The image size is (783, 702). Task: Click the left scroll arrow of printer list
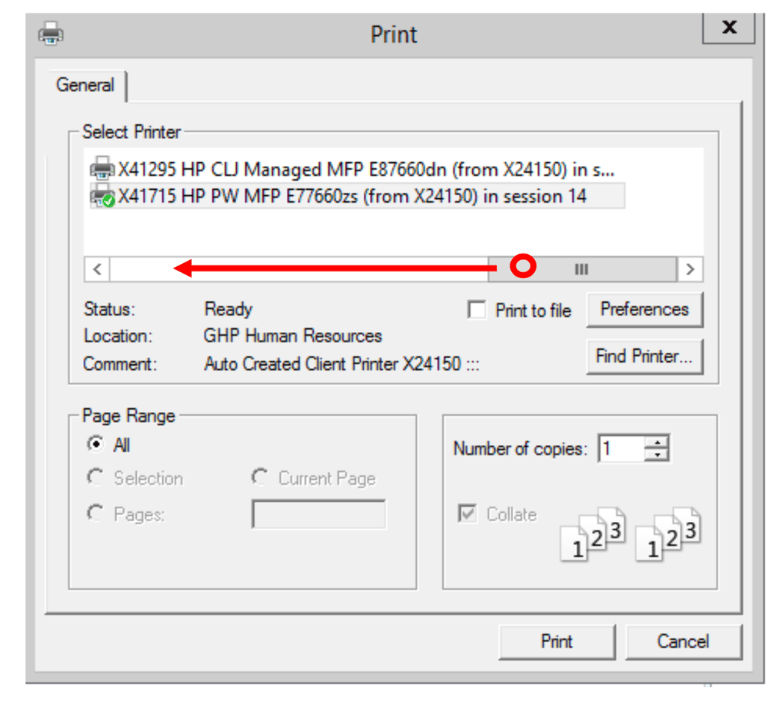coord(96,269)
